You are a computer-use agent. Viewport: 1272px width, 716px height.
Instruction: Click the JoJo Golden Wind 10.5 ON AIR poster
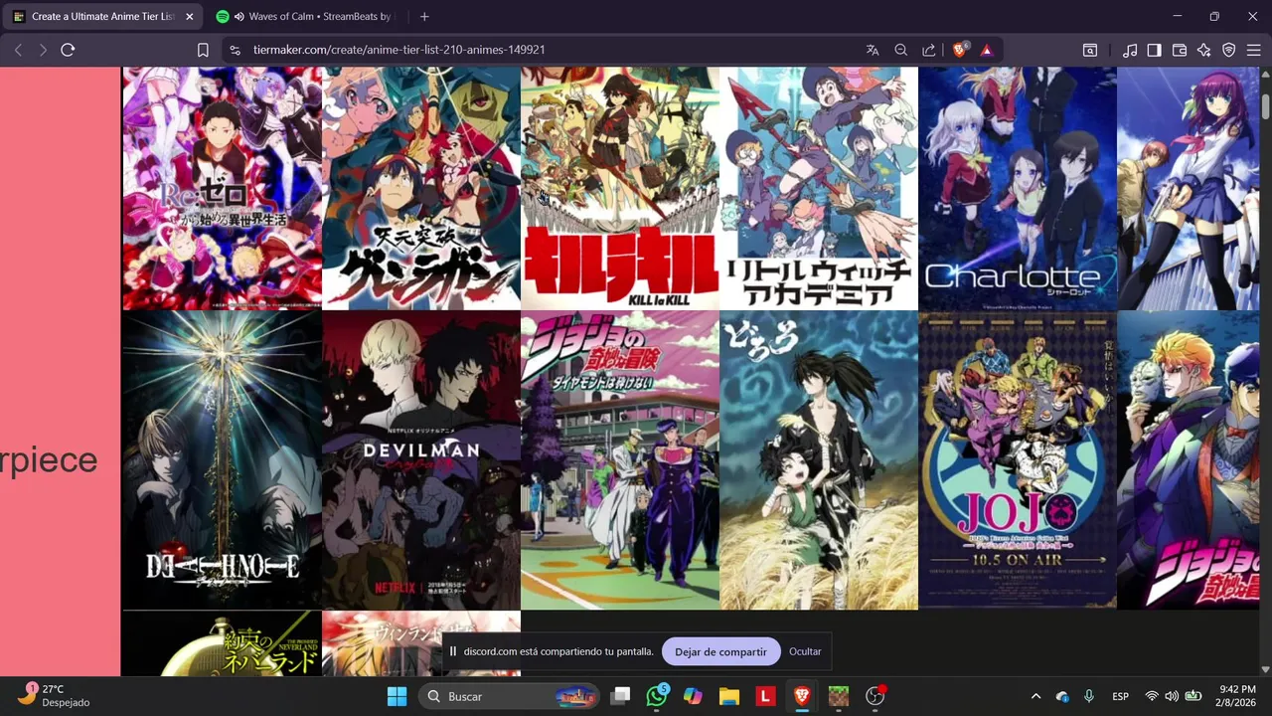tap(1018, 459)
